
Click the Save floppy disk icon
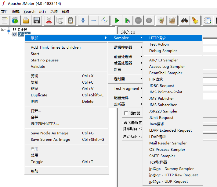pos(37,21)
